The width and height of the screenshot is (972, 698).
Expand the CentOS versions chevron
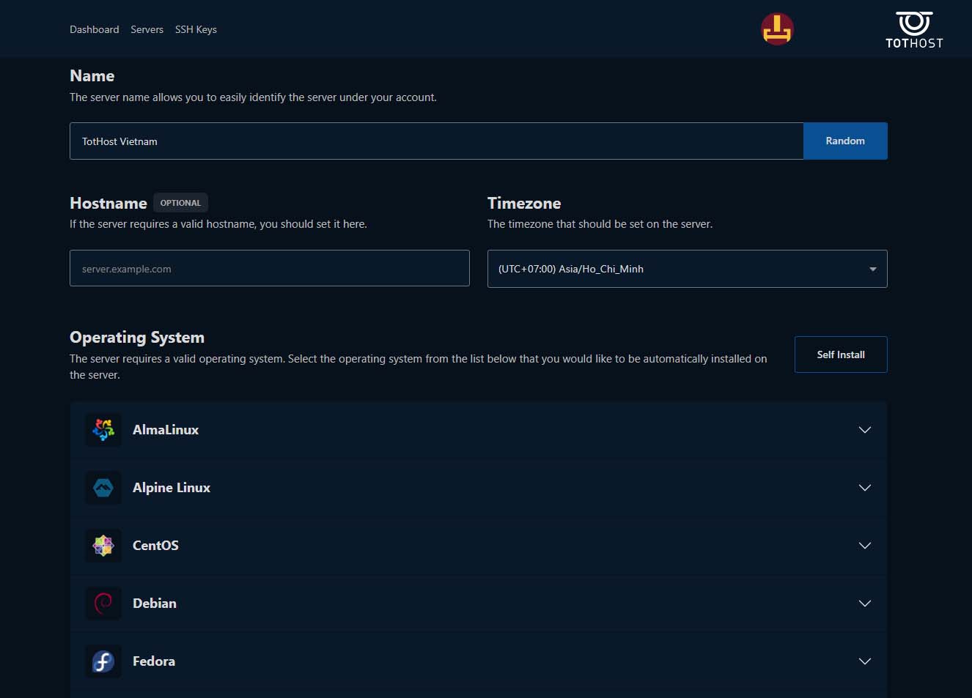865,546
